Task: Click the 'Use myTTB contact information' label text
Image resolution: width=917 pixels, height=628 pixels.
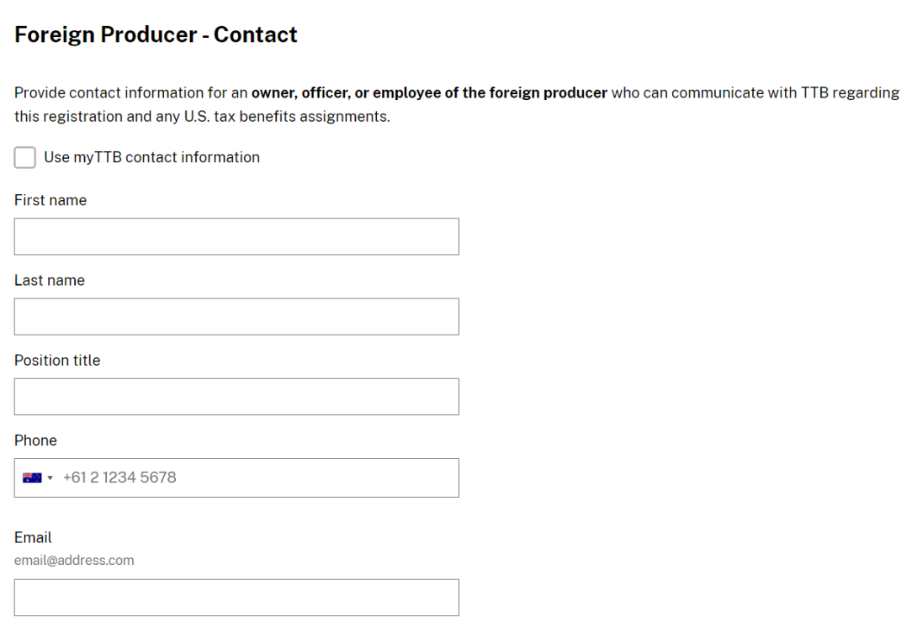Action: [151, 157]
